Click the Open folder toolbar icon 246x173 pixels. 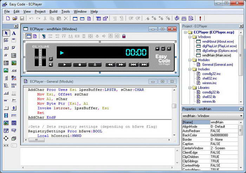coord(15,18)
